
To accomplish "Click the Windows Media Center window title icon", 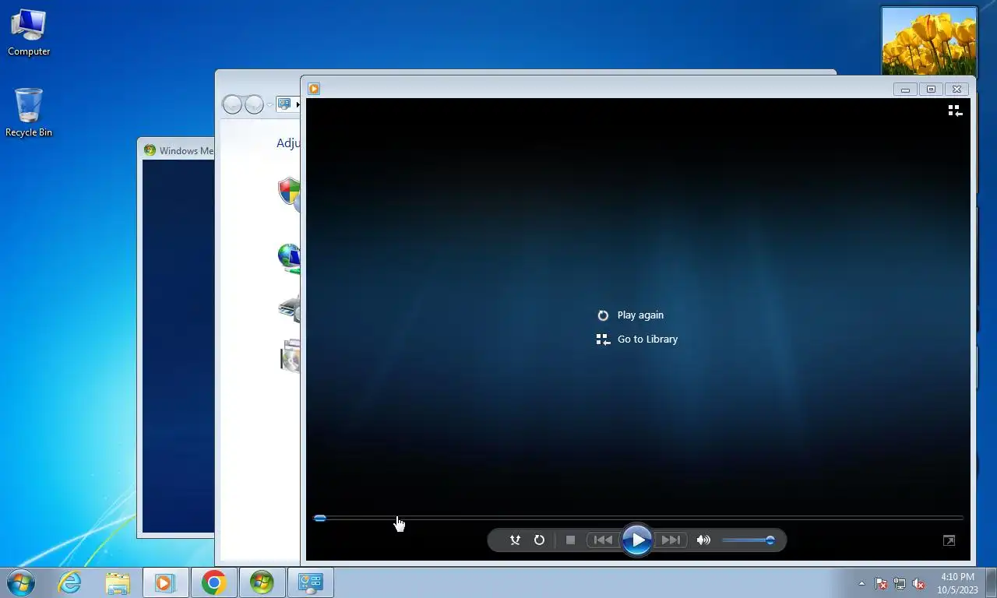I will pyautogui.click(x=150, y=150).
